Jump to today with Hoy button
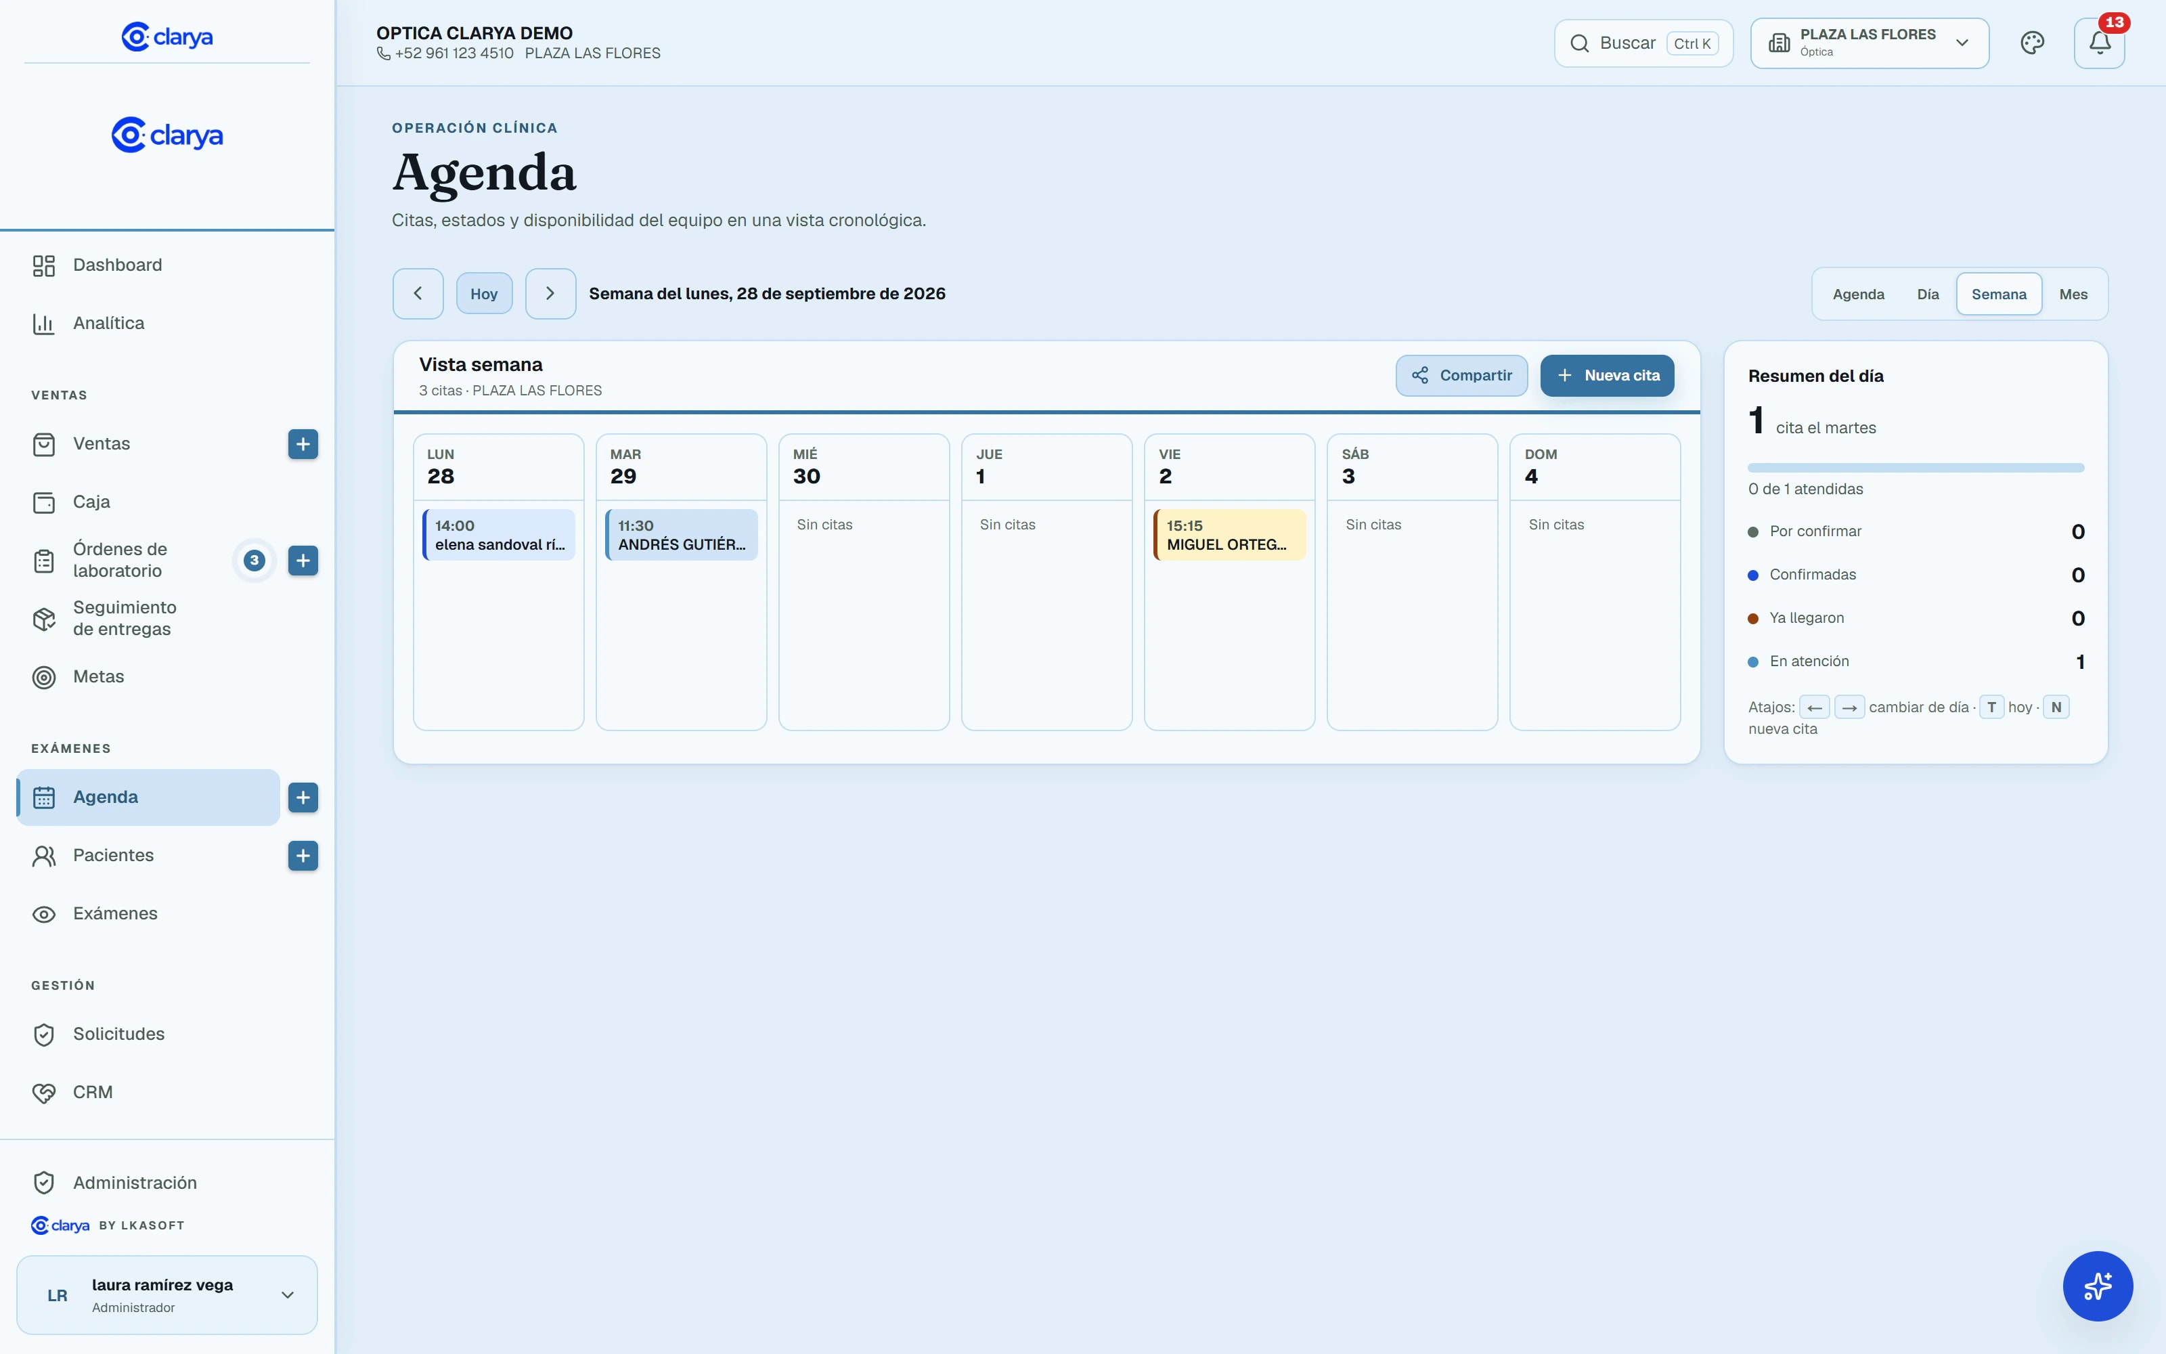This screenshot has width=2166, height=1354. (x=484, y=294)
